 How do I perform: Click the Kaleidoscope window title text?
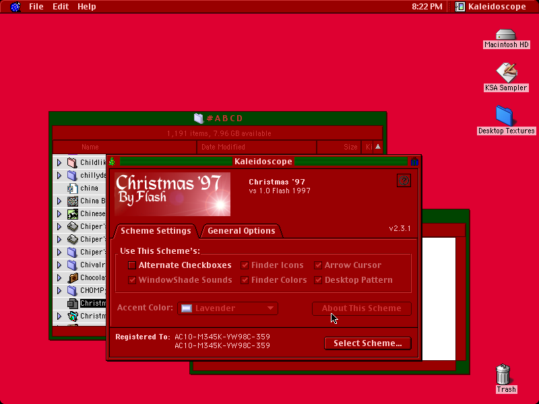pyautogui.click(x=263, y=161)
